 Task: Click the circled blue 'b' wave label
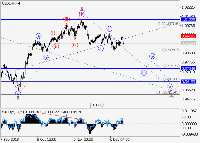tap(45, 57)
